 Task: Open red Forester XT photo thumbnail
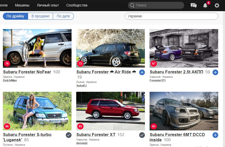(x=111, y=111)
